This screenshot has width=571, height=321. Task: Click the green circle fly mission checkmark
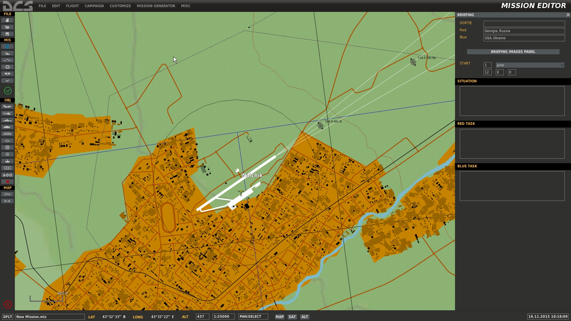(8, 91)
